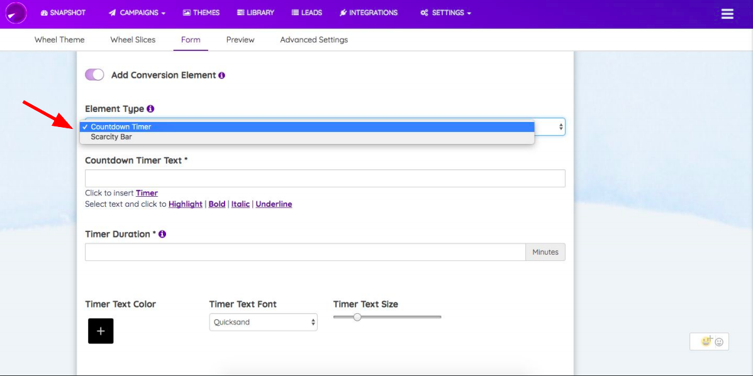Switch to Wheel Theme tab
Image resolution: width=753 pixels, height=376 pixels.
click(60, 40)
